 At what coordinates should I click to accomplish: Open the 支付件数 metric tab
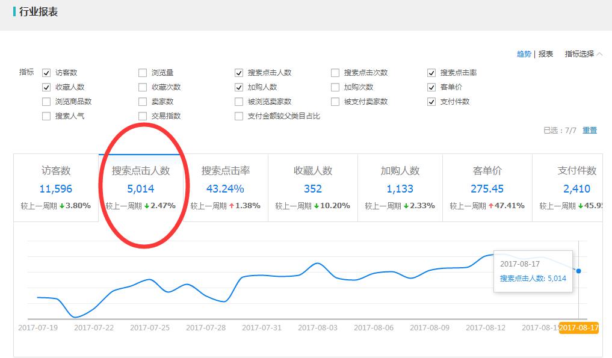[x=576, y=187]
